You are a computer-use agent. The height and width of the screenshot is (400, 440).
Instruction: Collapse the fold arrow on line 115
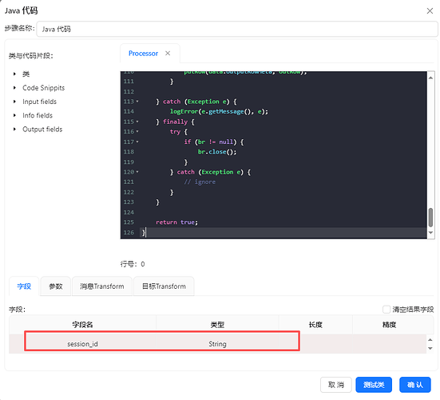(137, 122)
